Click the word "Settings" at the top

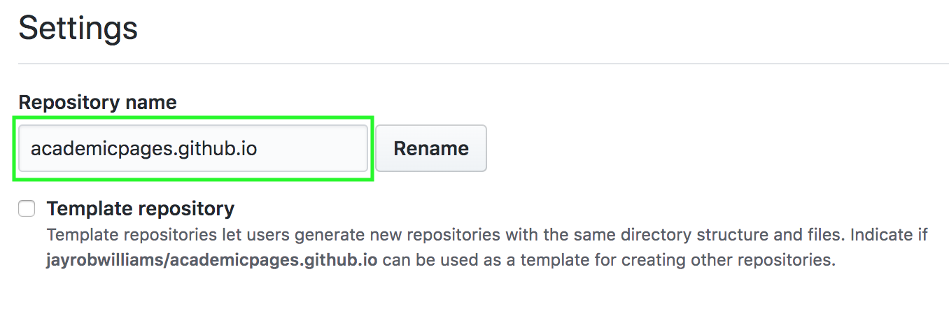tap(78, 29)
